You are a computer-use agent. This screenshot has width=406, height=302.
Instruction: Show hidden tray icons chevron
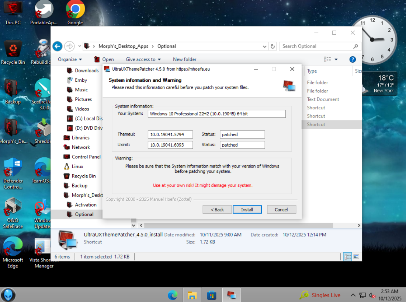[353, 295]
